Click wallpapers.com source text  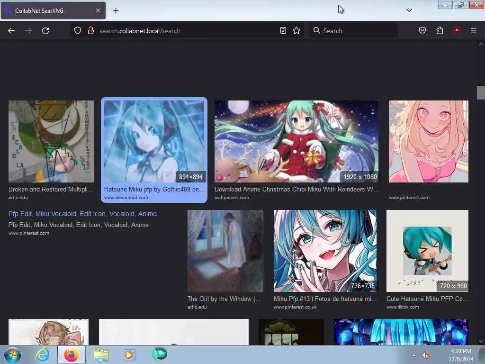click(x=232, y=198)
